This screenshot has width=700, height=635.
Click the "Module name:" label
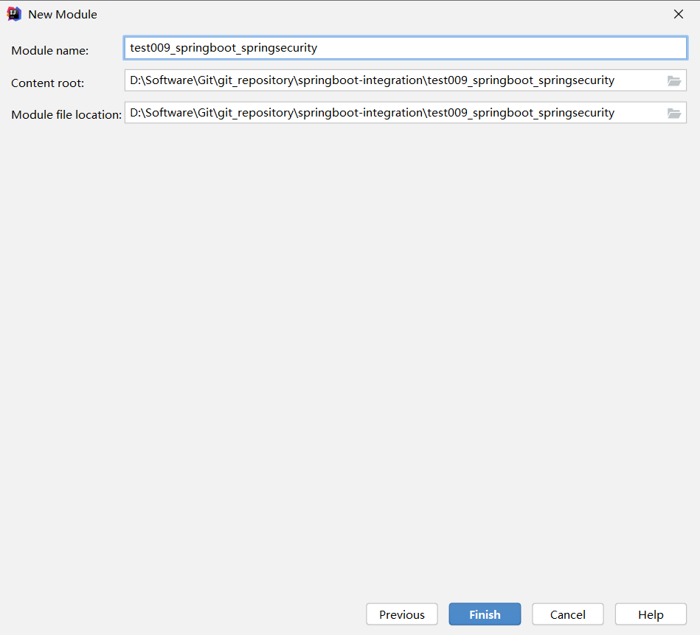coord(50,50)
